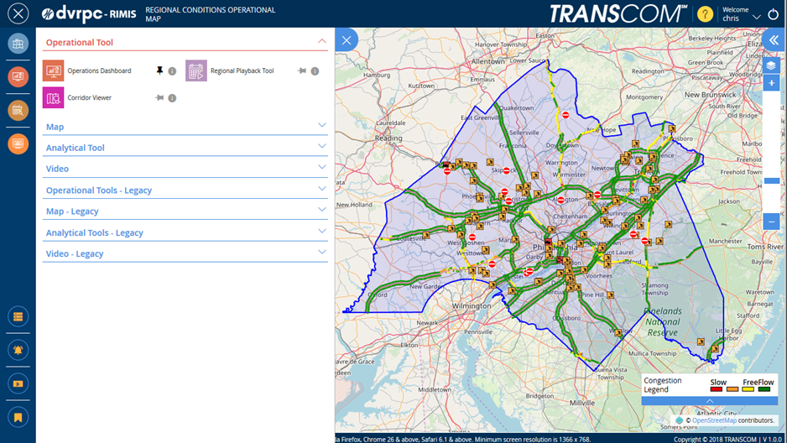The width and height of the screenshot is (787, 443).
Task: Select the Analytical Tool heading
Action: click(76, 148)
